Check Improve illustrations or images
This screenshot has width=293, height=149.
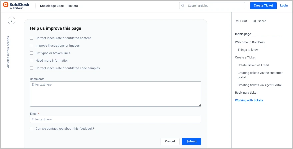[32, 45]
